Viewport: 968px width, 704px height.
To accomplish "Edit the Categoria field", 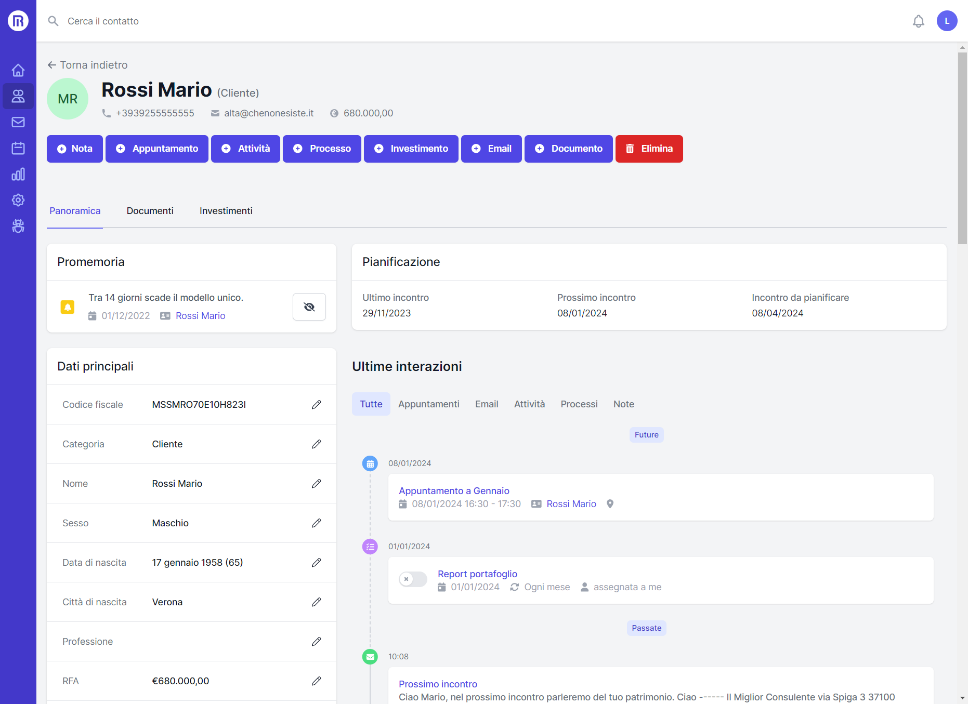I will (x=316, y=444).
